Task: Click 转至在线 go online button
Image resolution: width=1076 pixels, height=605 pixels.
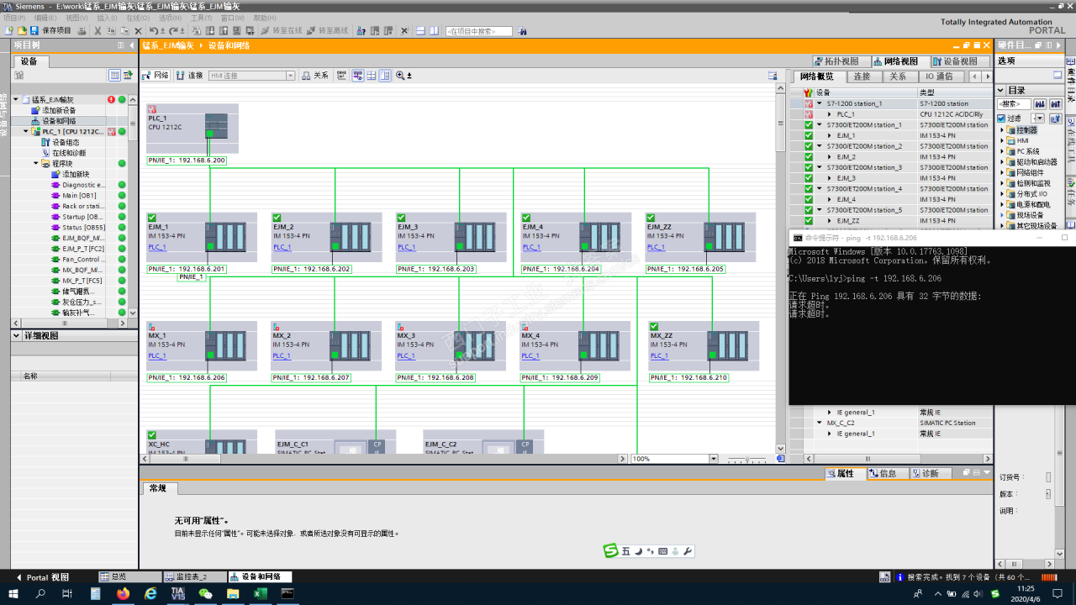Action: tap(281, 31)
